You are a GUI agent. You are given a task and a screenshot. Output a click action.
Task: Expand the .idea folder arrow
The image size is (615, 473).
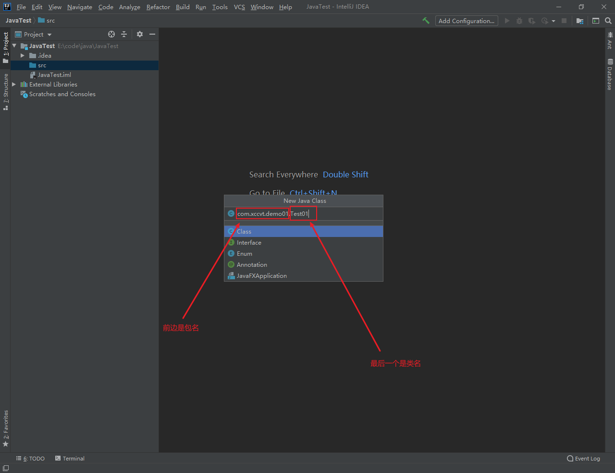(x=22, y=55)
